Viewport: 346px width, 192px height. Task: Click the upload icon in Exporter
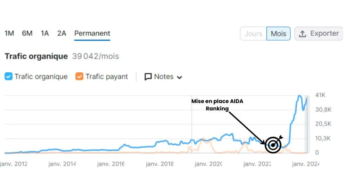pos(302,34)
